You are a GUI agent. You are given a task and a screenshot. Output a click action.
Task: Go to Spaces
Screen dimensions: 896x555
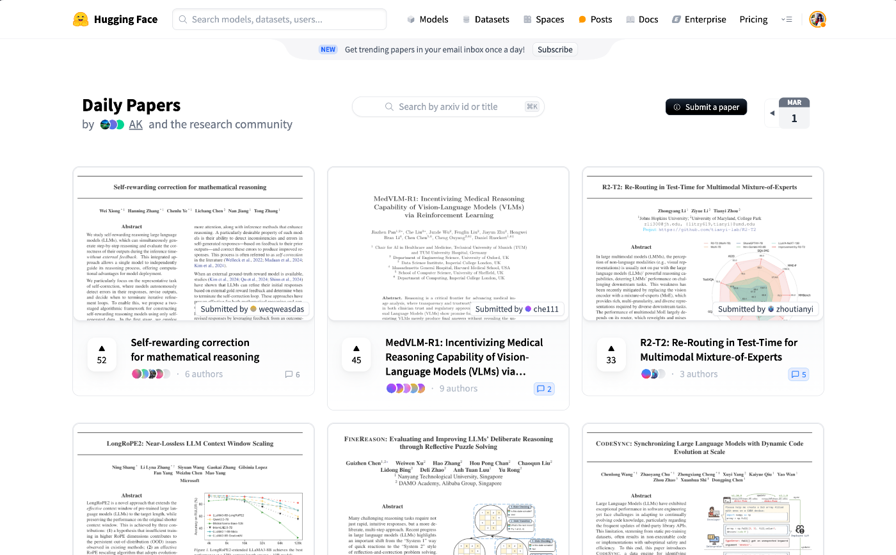pyautogui.click(x=543, y=19)
